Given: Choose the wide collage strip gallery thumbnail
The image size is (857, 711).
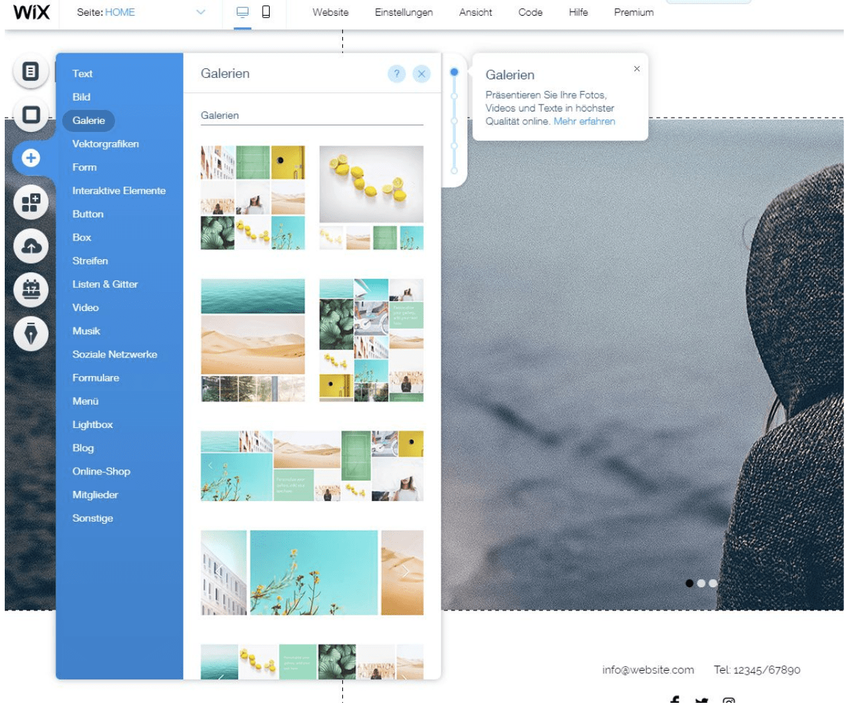Looking at the screenshot, I should pos(312,466).
